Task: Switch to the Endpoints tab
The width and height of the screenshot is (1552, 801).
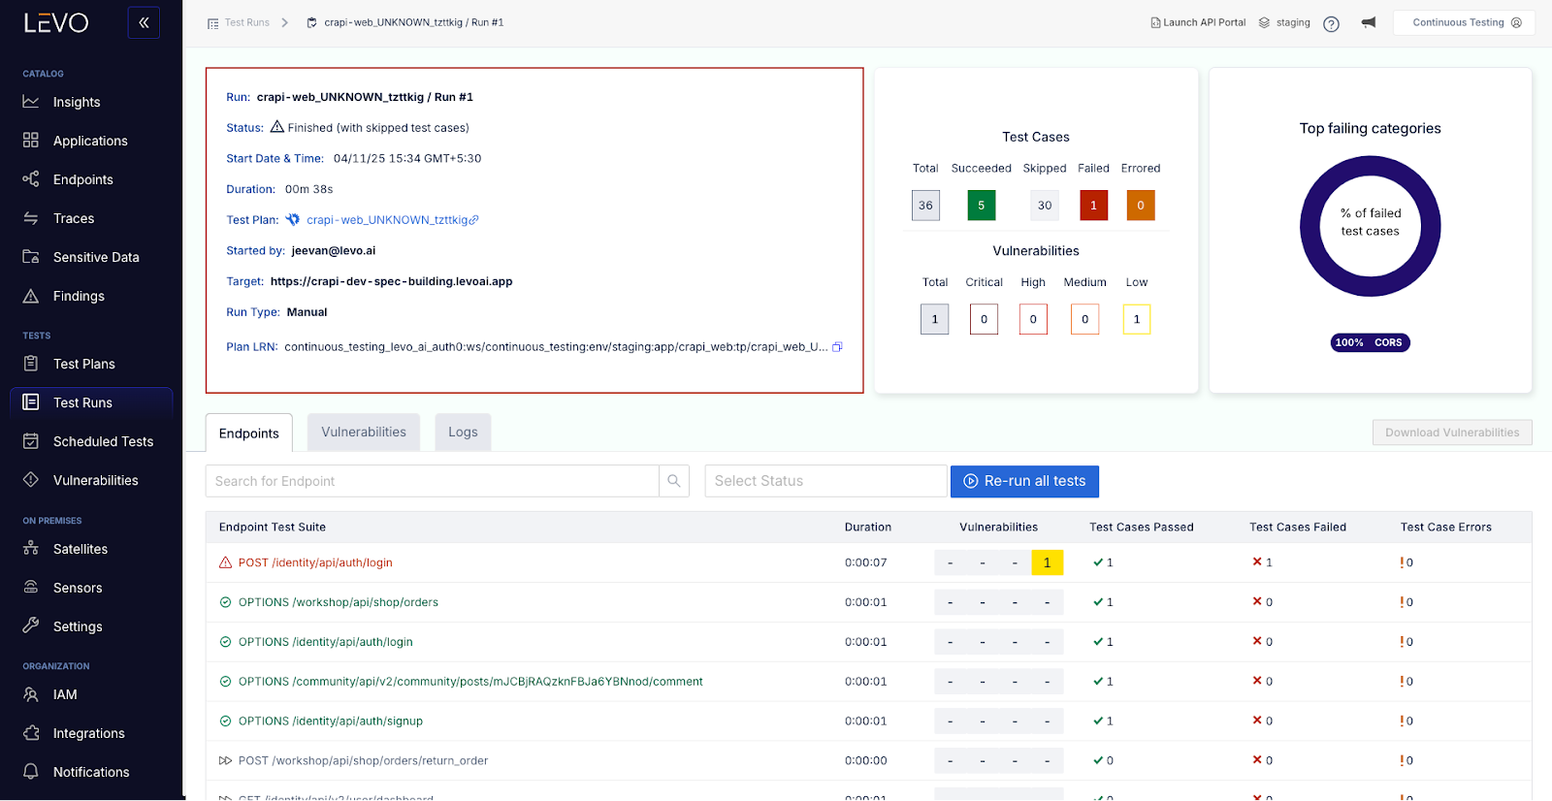Action: 249,433
